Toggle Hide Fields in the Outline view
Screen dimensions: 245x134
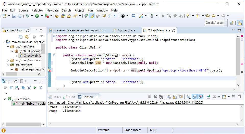pos(23,88)
